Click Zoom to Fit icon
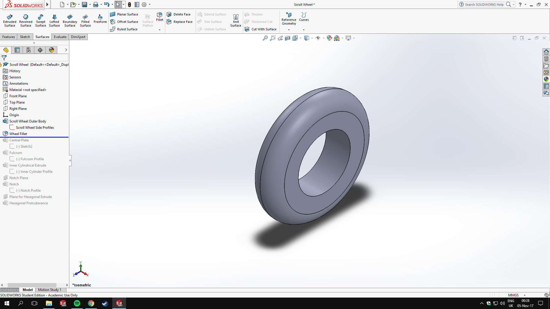The image size is (550, 309). tap(265, 38)
